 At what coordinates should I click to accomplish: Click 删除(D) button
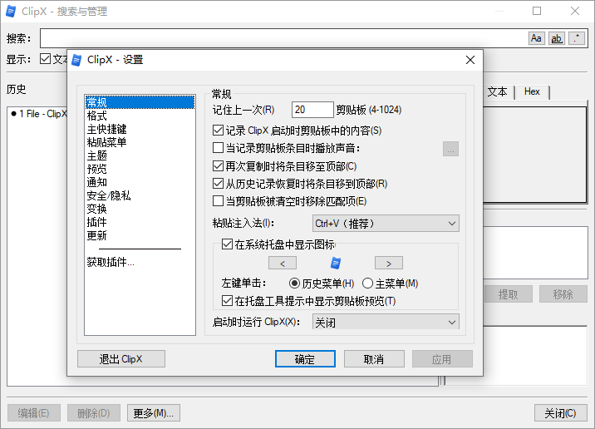[x=94, y=412]
